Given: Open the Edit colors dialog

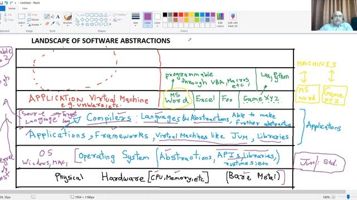Looking at the screenshot, I should click(220, 20).
